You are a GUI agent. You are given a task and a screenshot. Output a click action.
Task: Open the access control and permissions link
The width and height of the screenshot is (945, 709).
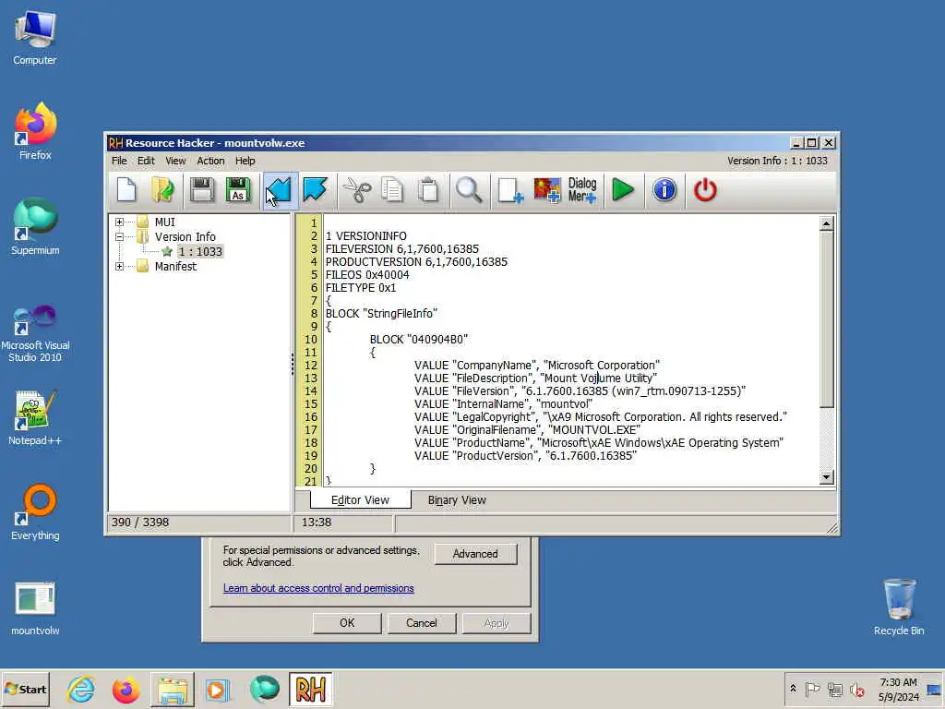pos(318,588)
